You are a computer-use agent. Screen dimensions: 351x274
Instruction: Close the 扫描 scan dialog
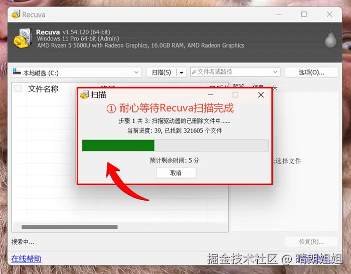click(x=261, y=95)
